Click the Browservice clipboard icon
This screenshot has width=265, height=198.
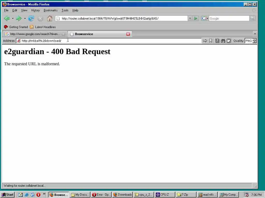[x=229, y=41]
